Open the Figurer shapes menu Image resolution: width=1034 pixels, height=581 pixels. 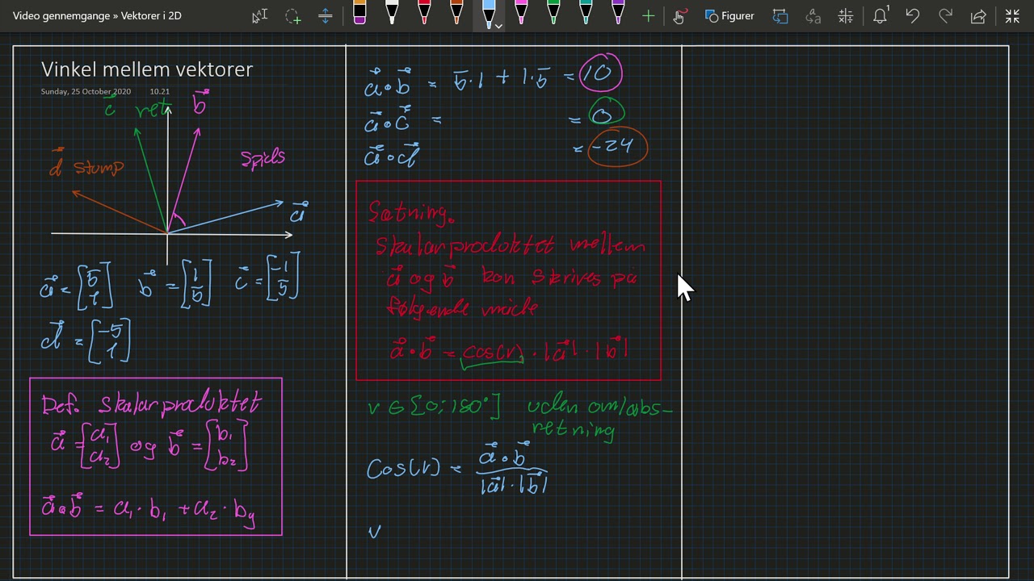click(729, 16)
